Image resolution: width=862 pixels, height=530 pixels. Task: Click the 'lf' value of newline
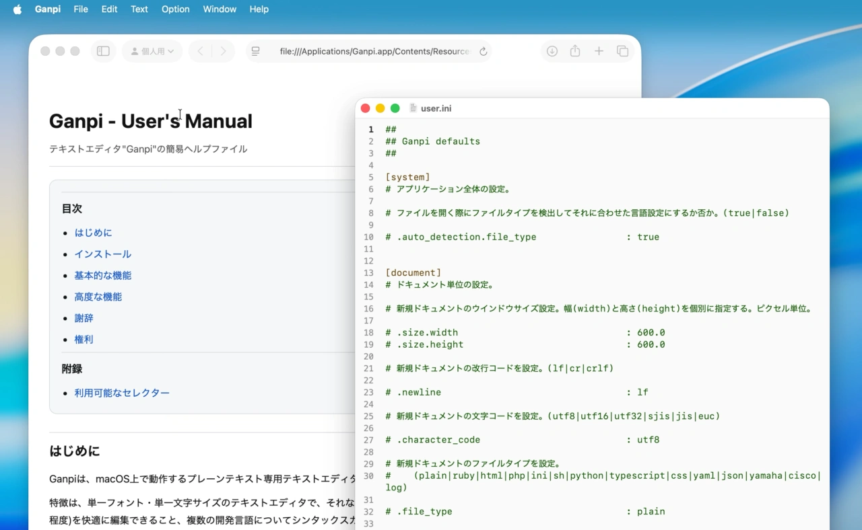(x=643, y=392)
